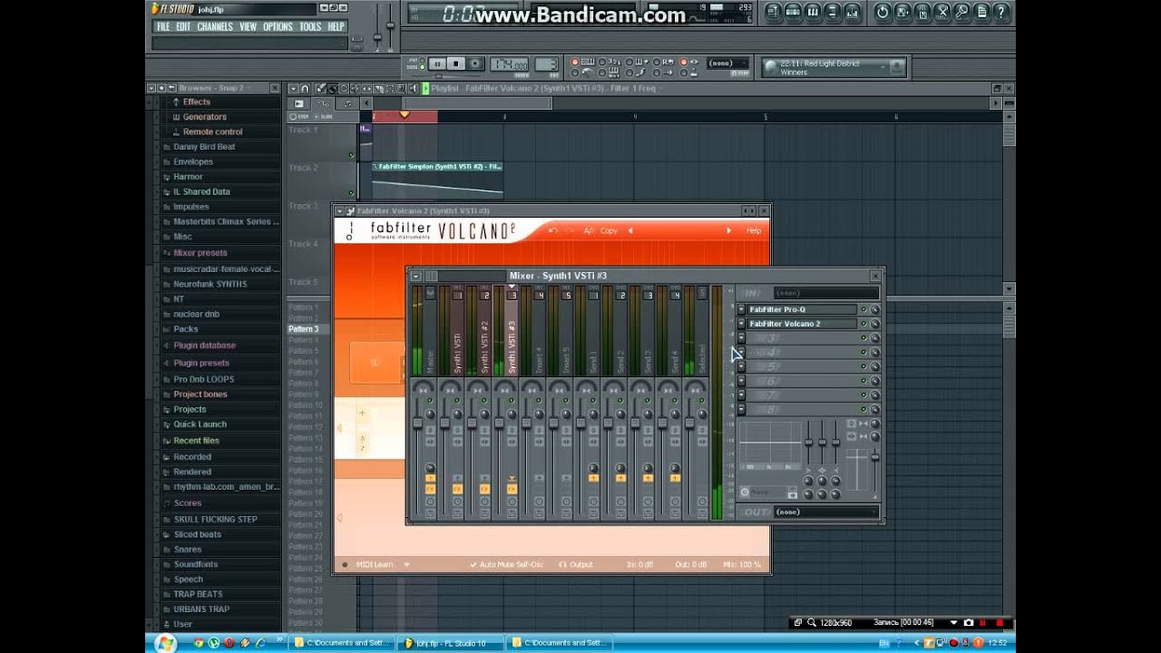The height and width of the screenshot is (653, 1161).
Task: Open the playlist window from the toolbar
Action: point(773,12)
